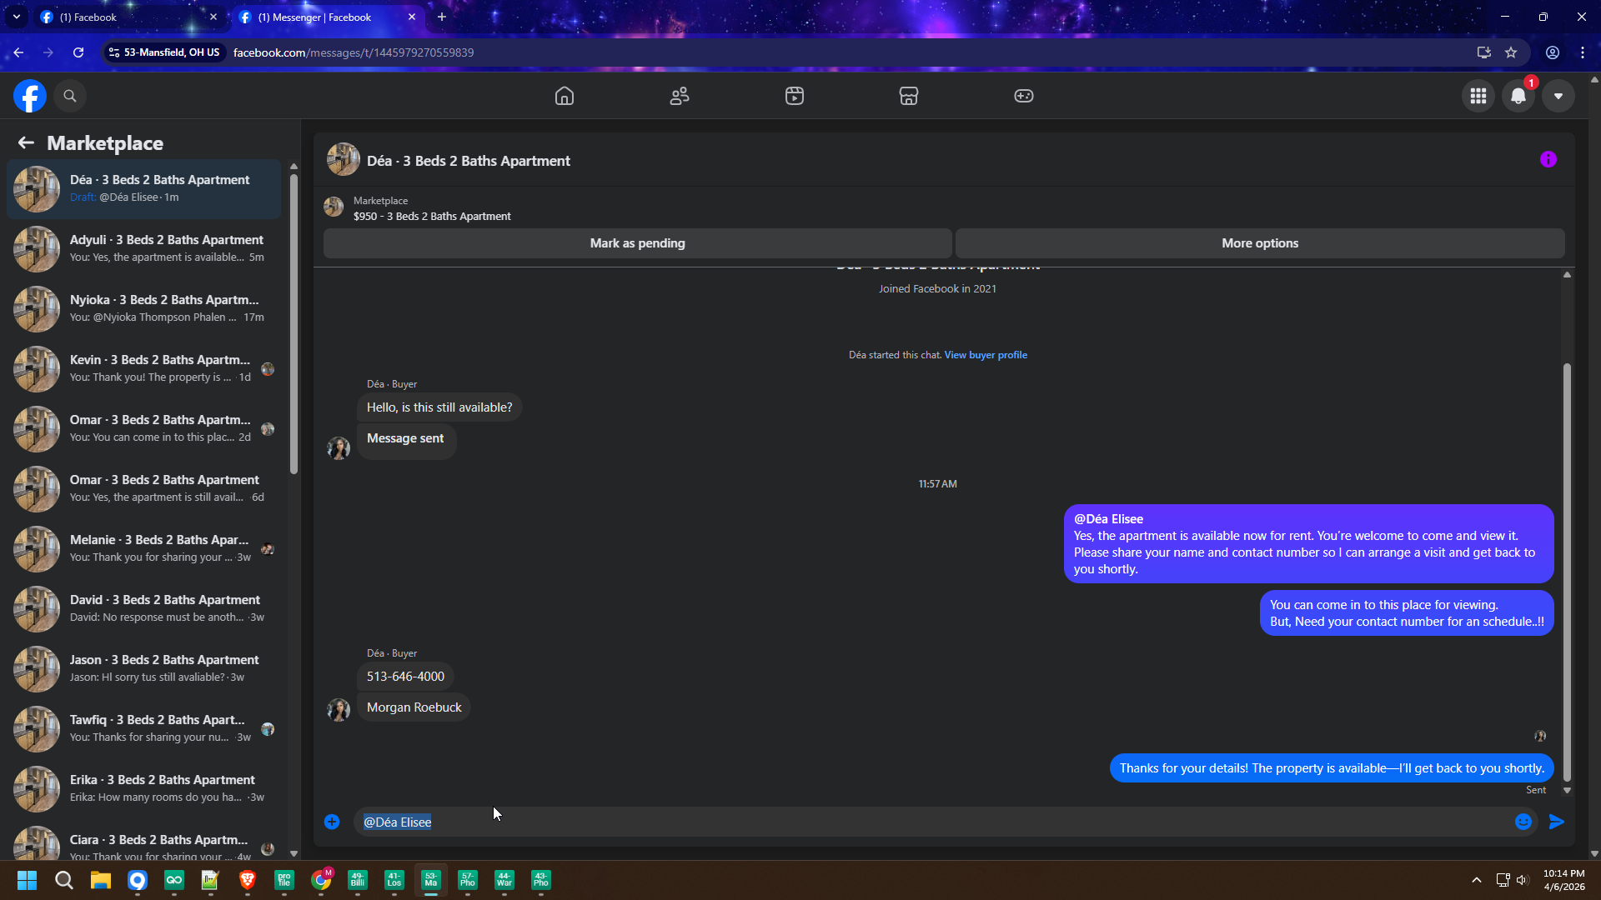This screenshot has height=900, width=1601.
Task: Open the Melanie conversation
Action: (144, 549)
